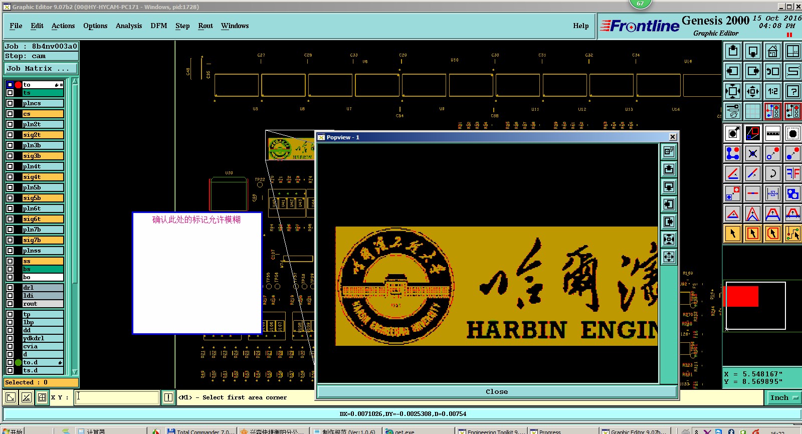The height and width of the screenshot is (434, 802).
Task: Click the net select tool icon
Action: pyautogui.click(x=793, y=234)
